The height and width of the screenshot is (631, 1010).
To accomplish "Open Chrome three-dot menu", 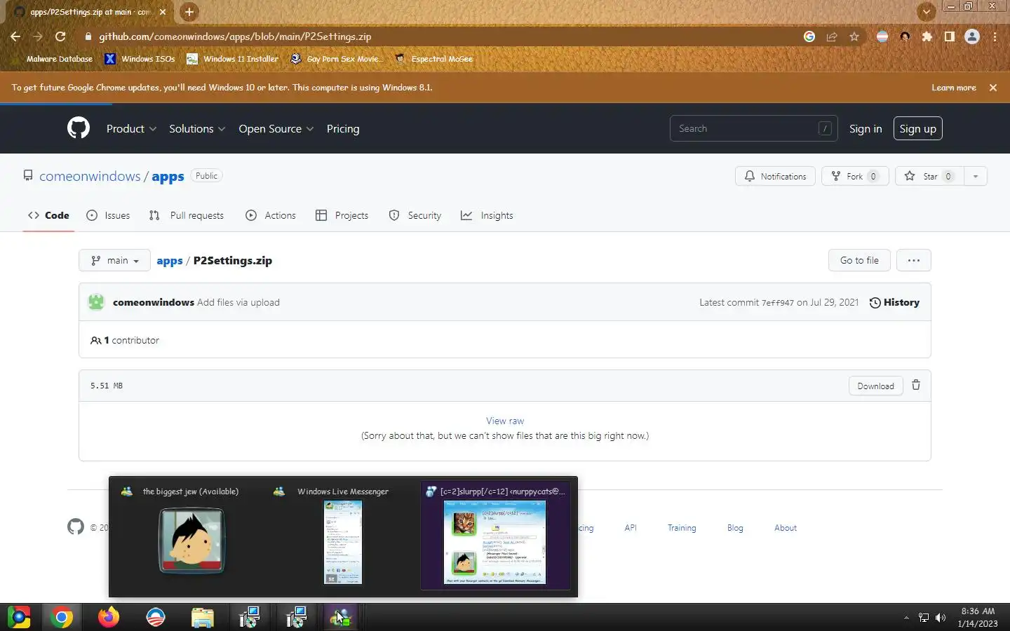I will [995, 36].
